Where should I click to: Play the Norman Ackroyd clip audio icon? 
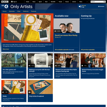pyautogui.click(x=30, y=65)
